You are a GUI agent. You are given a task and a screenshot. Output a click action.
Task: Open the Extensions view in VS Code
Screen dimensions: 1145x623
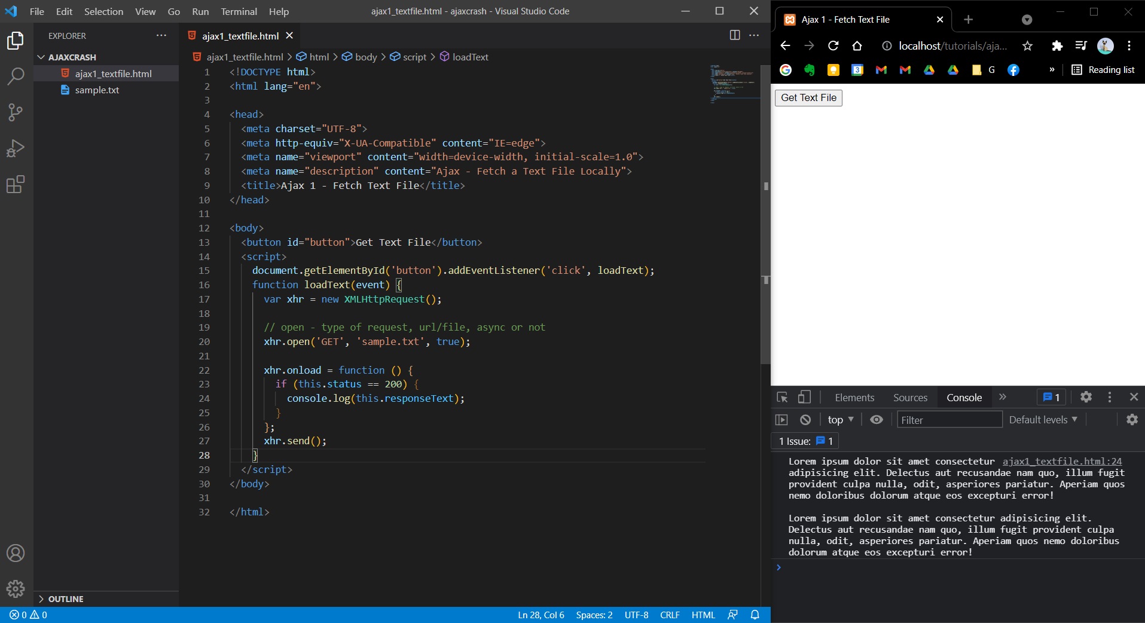[x=16, y=184]
